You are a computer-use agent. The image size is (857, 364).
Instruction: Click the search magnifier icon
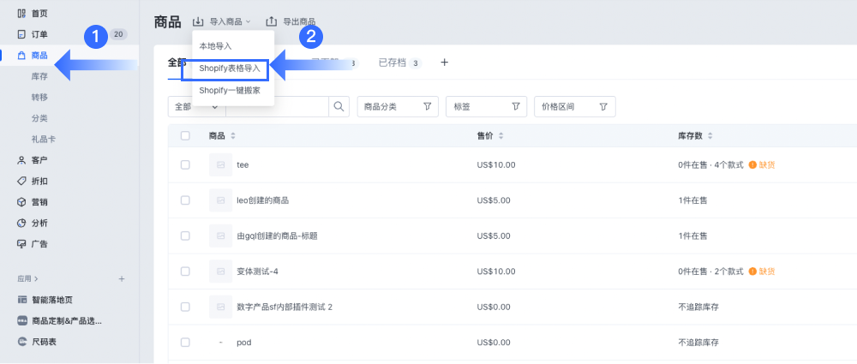point(339,106)
